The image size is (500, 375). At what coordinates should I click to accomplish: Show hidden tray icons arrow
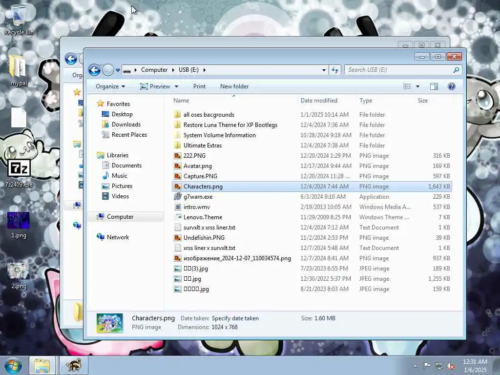(415, 366)
